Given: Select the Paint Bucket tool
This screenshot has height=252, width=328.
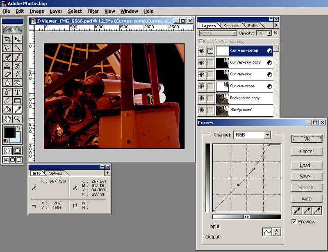Looking at the screenshot, I should (x=7, y=109).
